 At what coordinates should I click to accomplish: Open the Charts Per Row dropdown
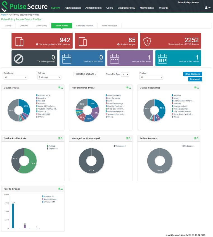(125, 74)
